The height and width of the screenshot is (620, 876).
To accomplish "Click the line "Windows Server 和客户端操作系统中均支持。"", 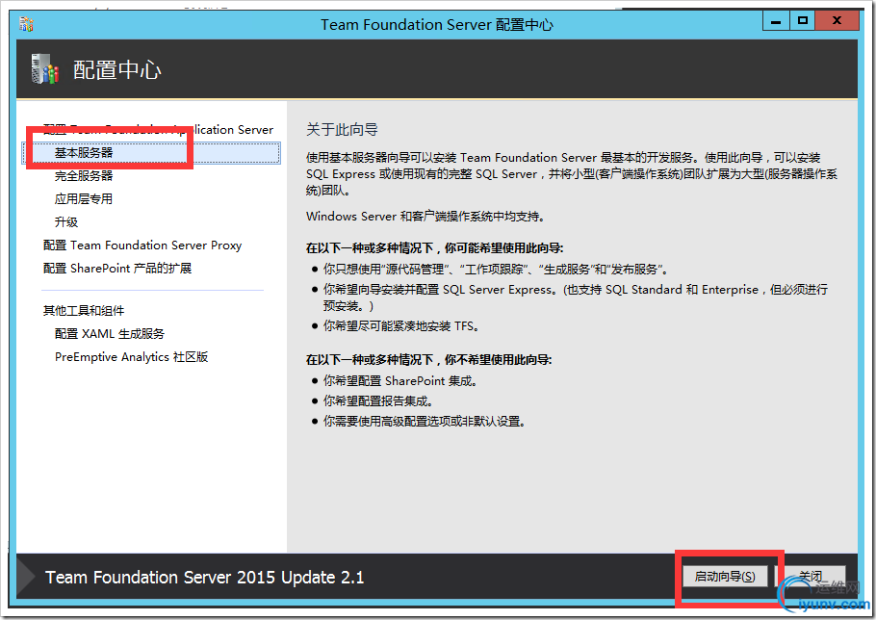I will [x=425, y=217].
